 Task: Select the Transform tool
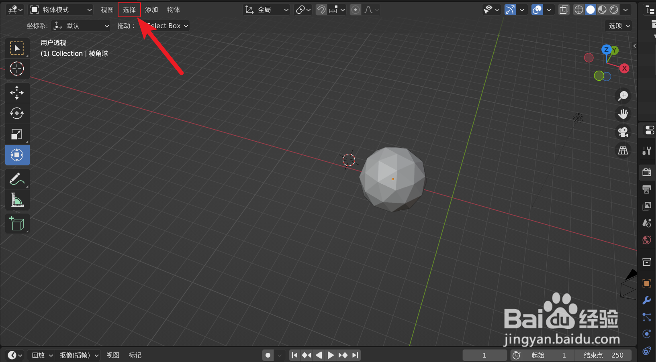[x=17, y=155]
